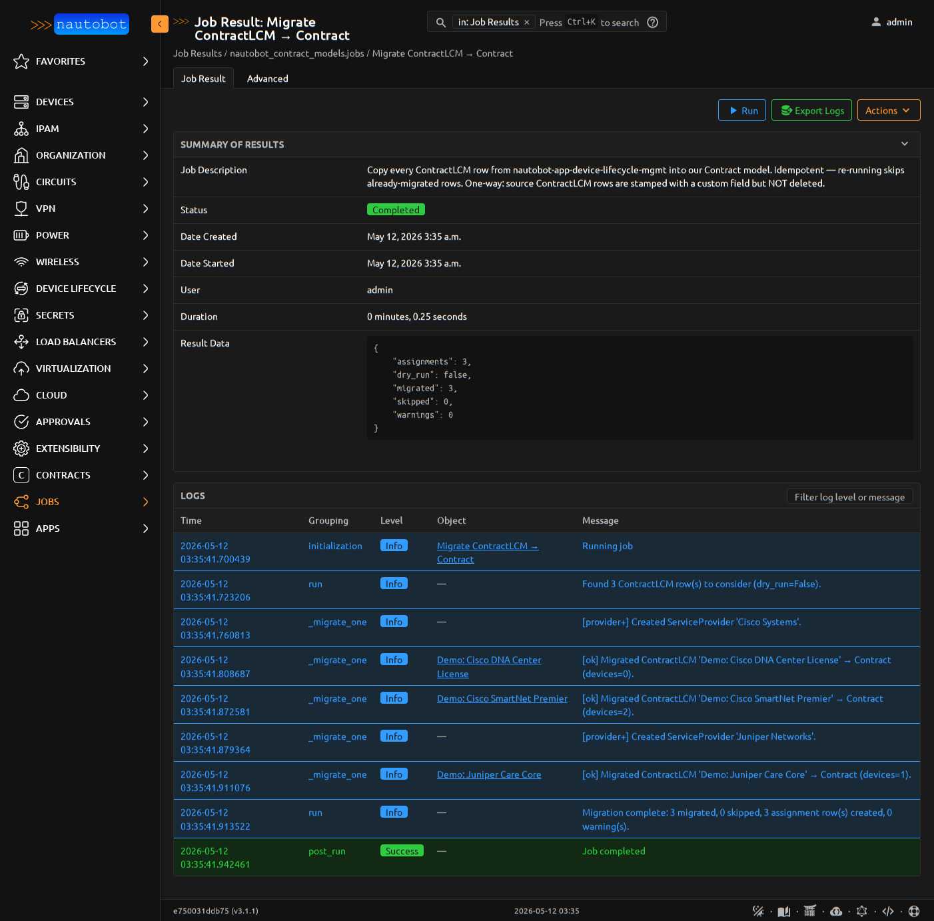This screenshot has width=934, height=921.
Task: Click the Virtualization icon in the sidebar
Action: coord(21,369)
